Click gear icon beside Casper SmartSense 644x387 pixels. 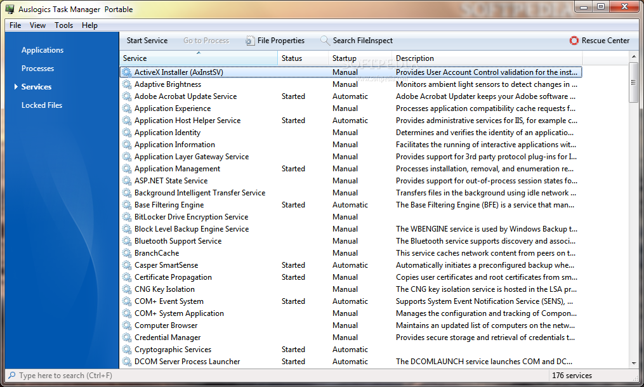click(127, 265)
